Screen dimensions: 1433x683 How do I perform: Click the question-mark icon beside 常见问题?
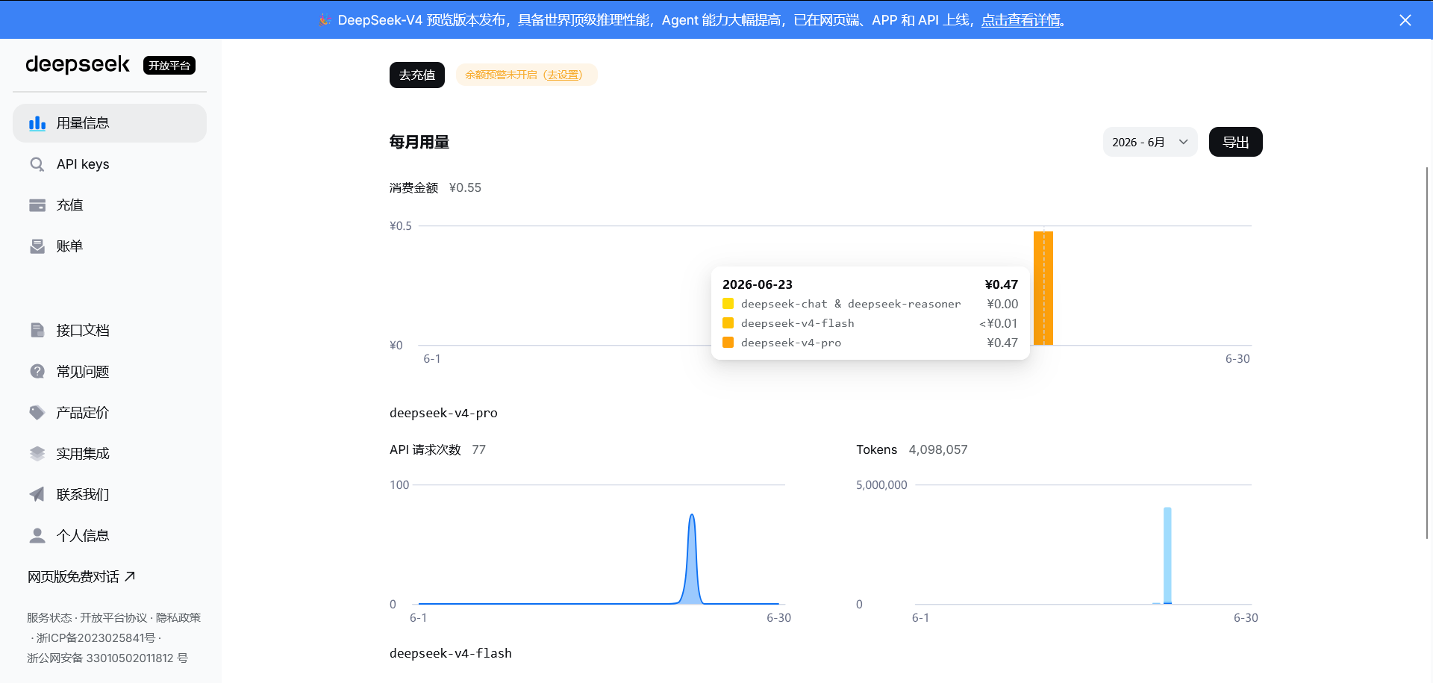point(37,371)
